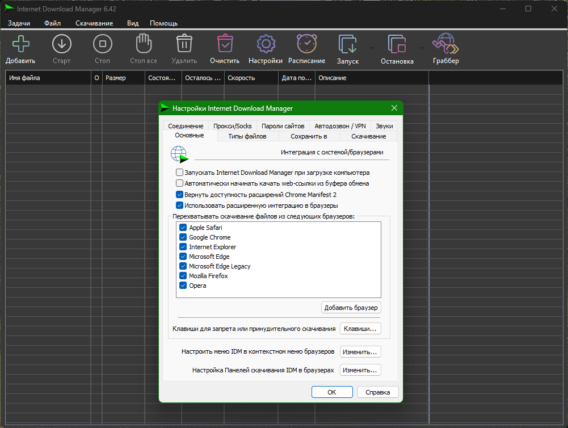Viewport: 568px width, 428px height.
Task: Open the Задачи menu
Action: tap(19, 23)
